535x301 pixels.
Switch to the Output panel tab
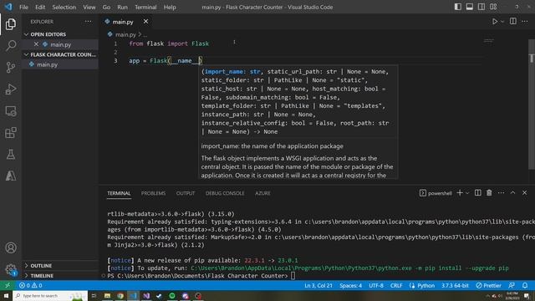(x=186, y=193)
